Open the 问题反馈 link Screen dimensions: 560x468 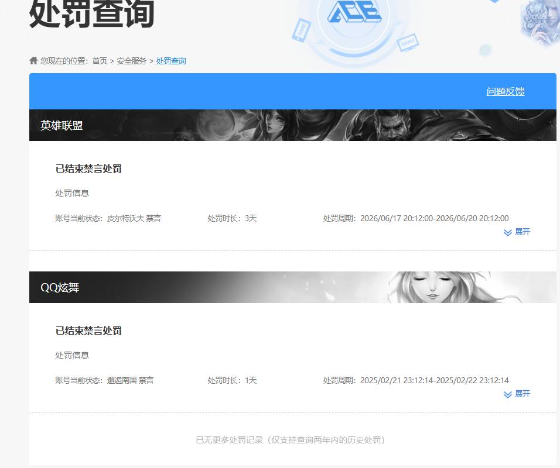pyautogui.click(x=506, y=92)
